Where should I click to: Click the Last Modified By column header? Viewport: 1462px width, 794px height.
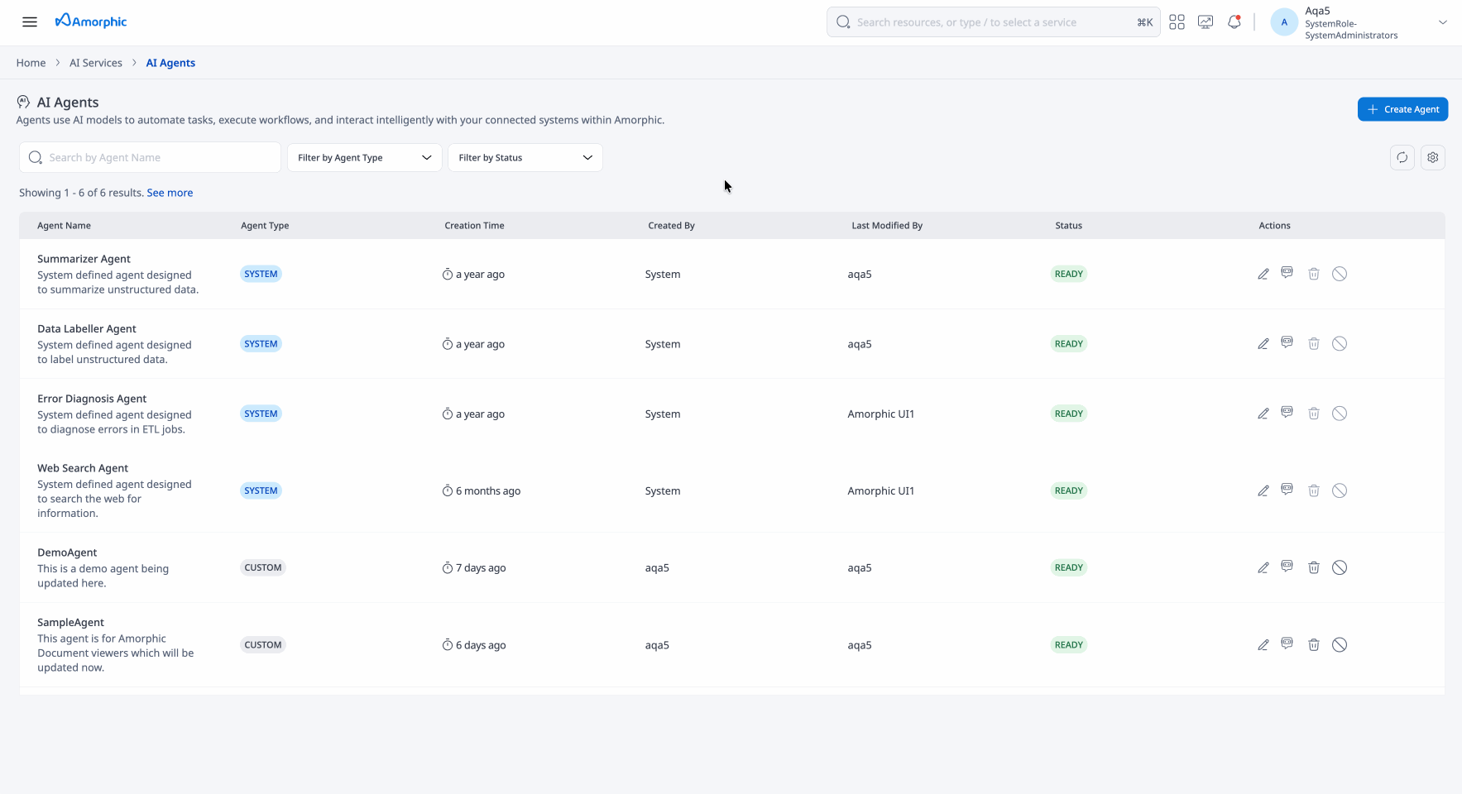887,226
